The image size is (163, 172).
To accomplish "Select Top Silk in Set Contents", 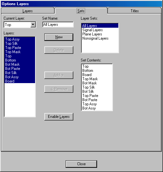I will point(97,87).
